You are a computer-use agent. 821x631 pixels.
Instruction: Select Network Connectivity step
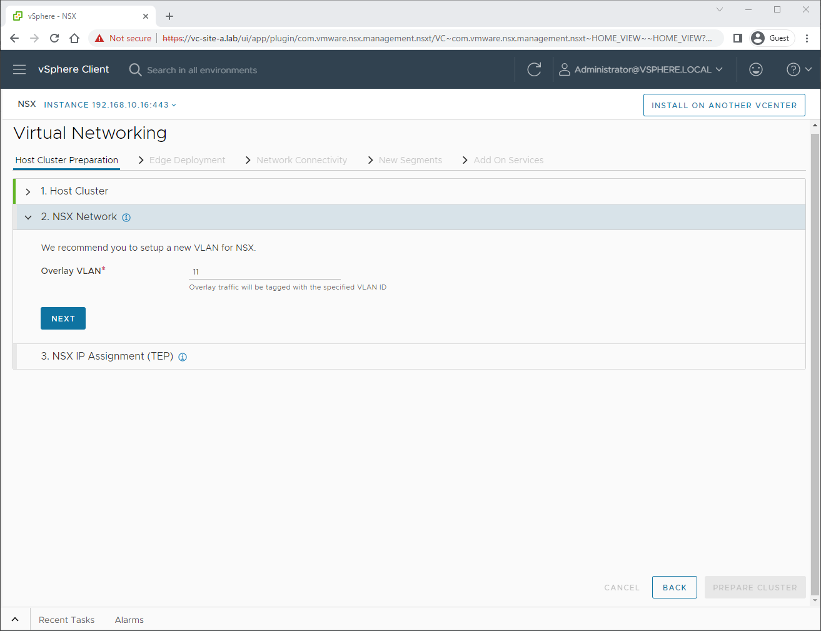click(301, 160)
